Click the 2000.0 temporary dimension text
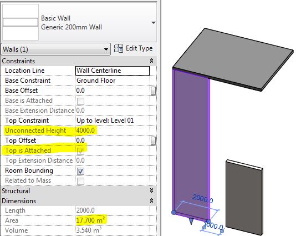Screen dimensions: 296x236 pyautogui.click(x=202, y=199)
